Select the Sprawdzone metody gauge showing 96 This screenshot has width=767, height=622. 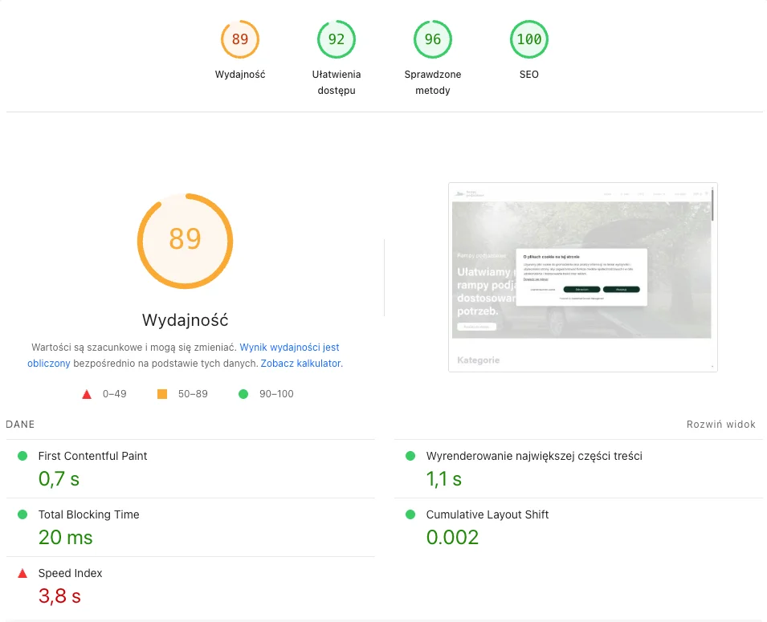pyautogui.click(x=433, y=40)
